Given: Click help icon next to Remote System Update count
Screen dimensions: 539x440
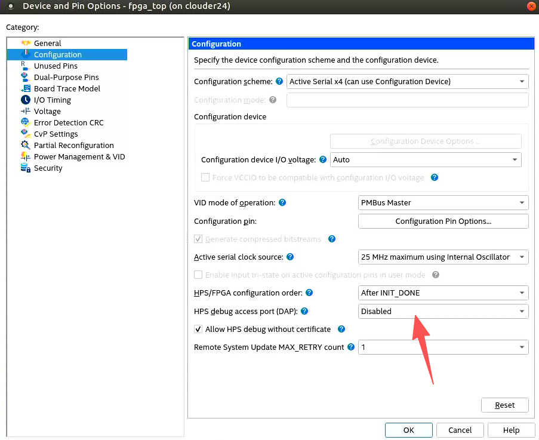Looking at the screenshot, I should pyautogui.click(x=351, y=347).
